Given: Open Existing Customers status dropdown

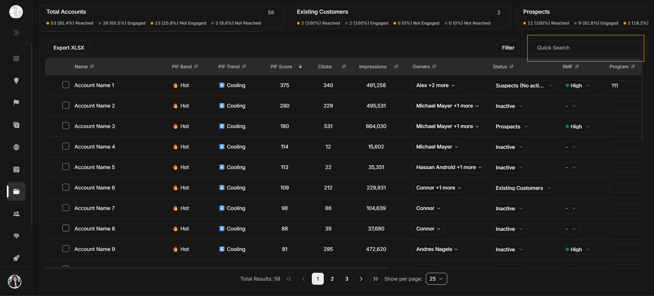Looking at the screenshot, I should pyautogui.click(x=523, y=188).
